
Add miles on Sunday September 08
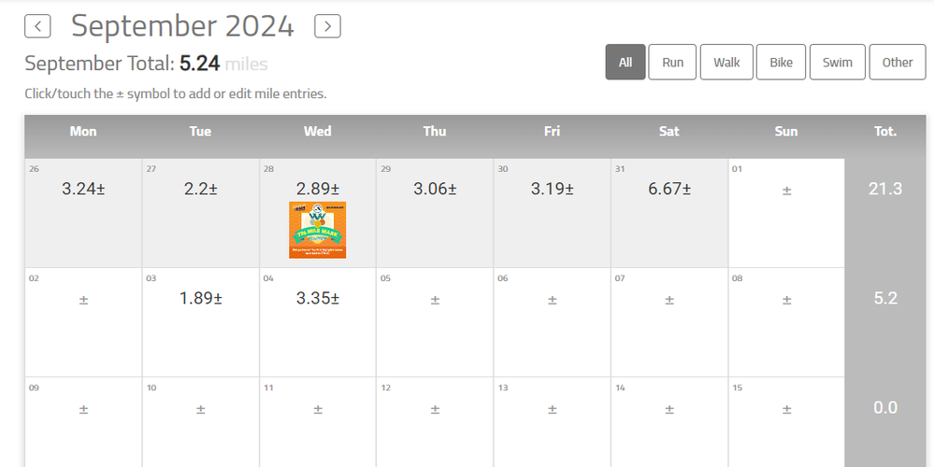786,301
